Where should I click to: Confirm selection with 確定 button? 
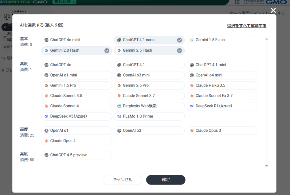[x=166, y=180]
